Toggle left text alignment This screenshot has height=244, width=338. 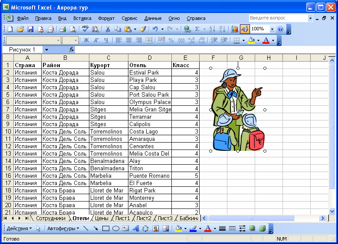[x=118, y=40]
